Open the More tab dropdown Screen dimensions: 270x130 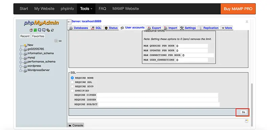(x=226, y=28)
